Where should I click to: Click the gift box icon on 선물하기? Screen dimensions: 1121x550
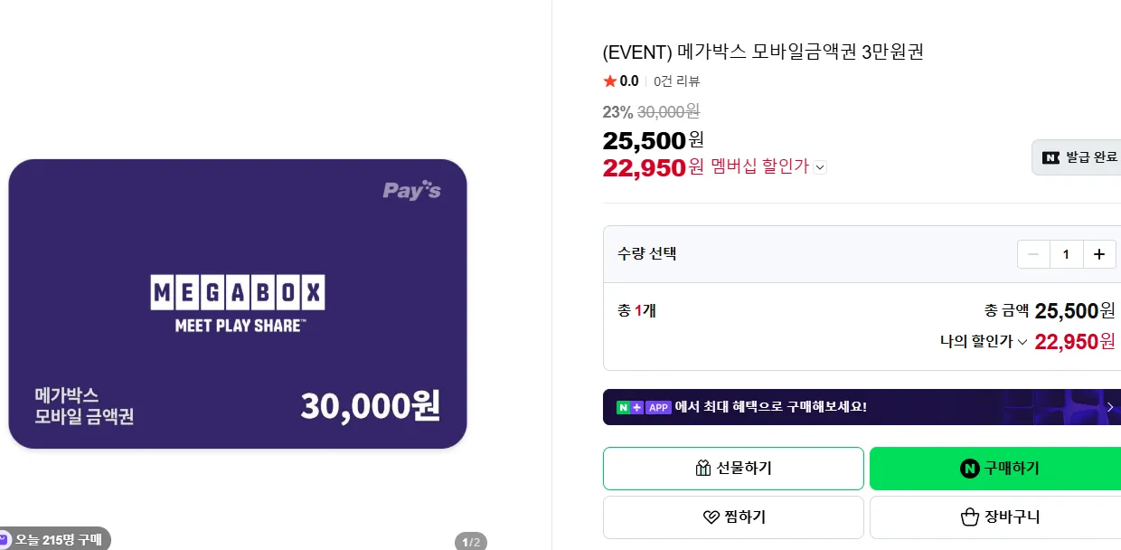click(703, 468)
